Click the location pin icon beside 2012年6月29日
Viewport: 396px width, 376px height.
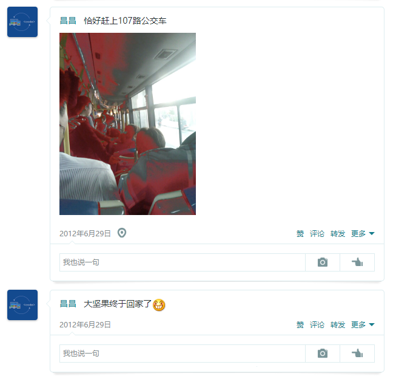click(122, 233)
